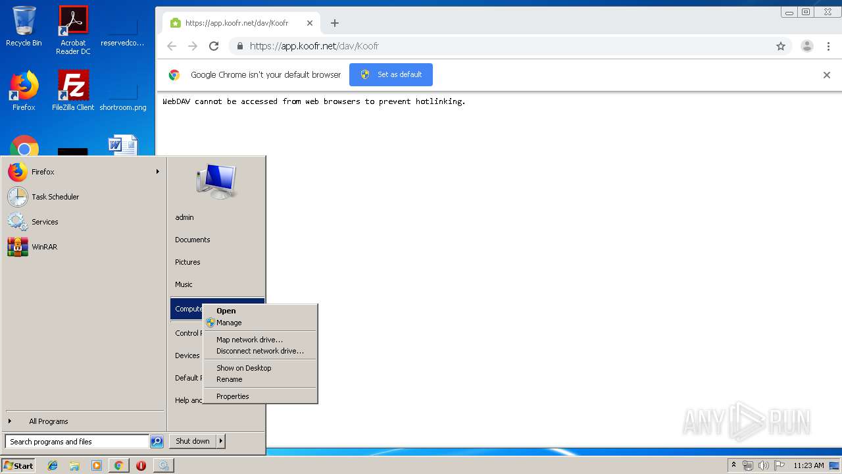Click the site security padlock icon
Screen dimensions: 842x474
pos(240,46)
